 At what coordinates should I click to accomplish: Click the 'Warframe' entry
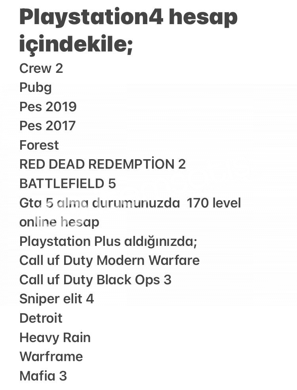(x=51, y=357)
